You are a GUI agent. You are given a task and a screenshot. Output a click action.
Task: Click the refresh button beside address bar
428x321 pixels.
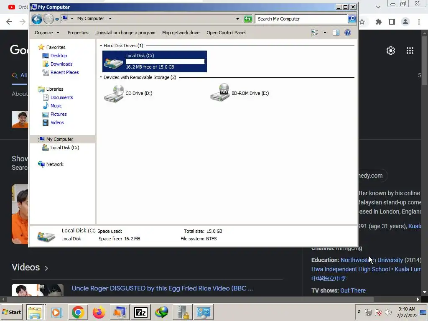[248, 19]
